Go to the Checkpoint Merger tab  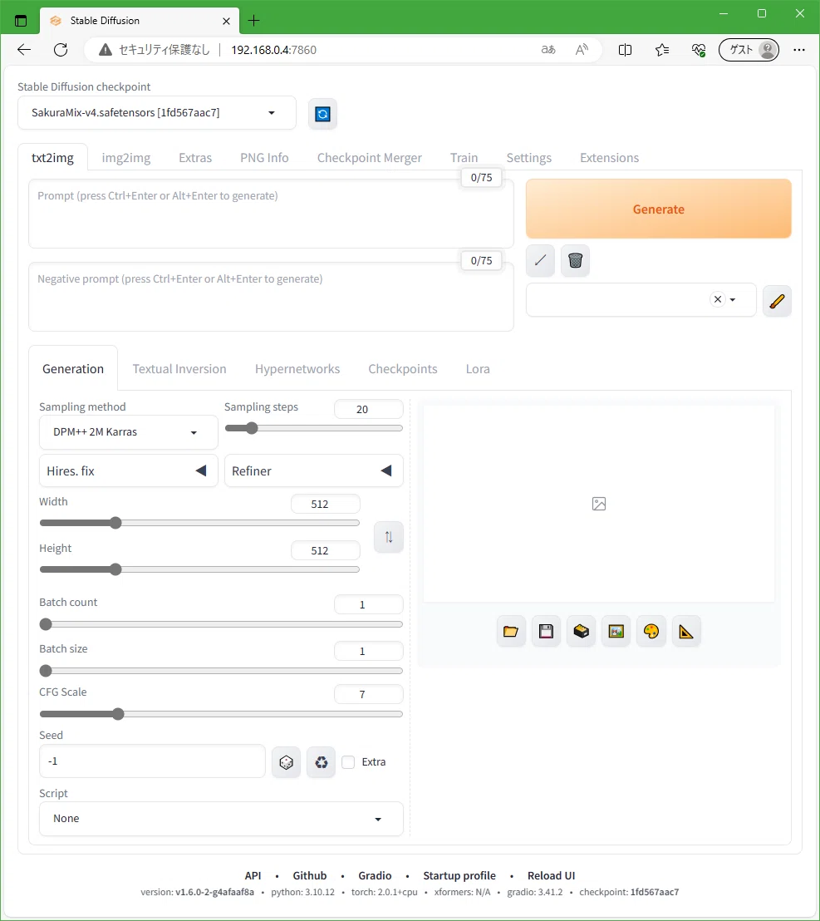pyautogui.click(x=369, y=158)
